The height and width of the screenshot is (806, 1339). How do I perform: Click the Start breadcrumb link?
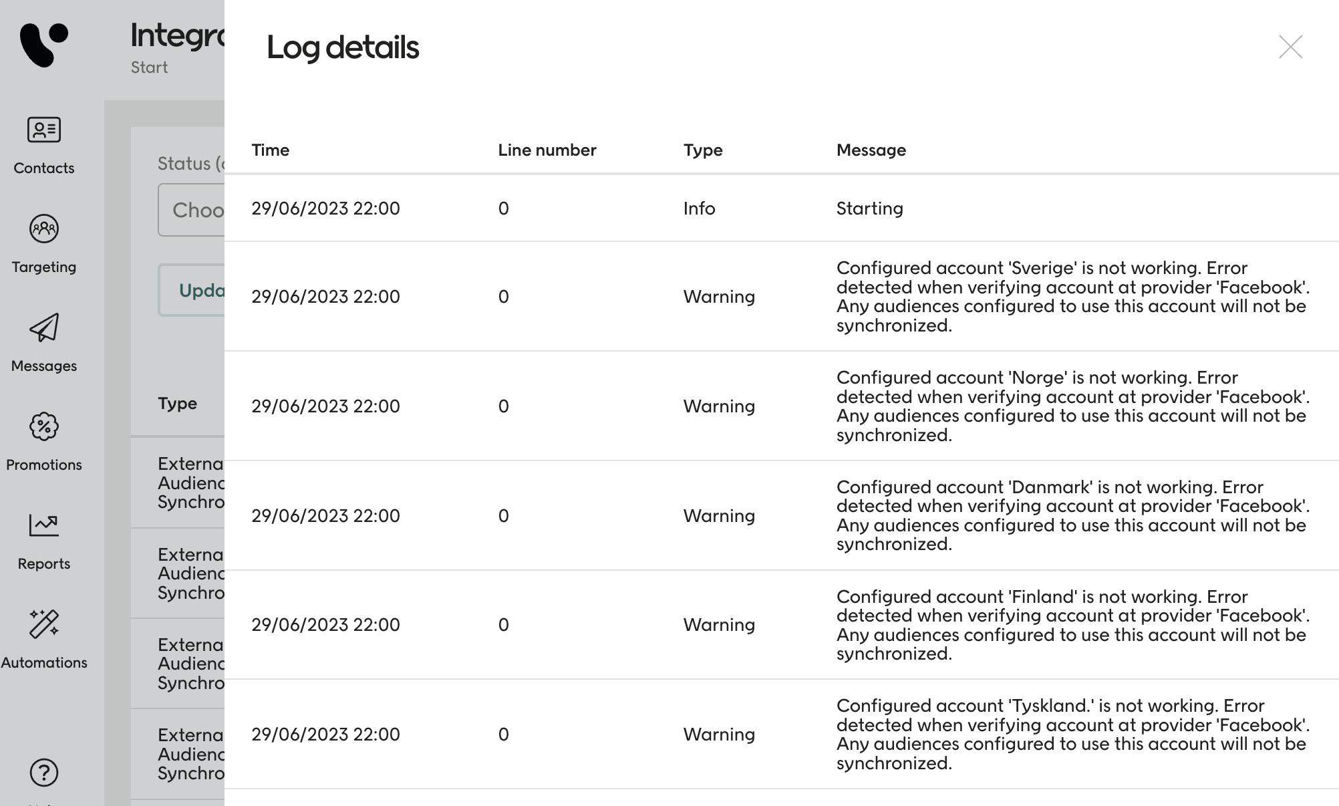coord(148,67)
